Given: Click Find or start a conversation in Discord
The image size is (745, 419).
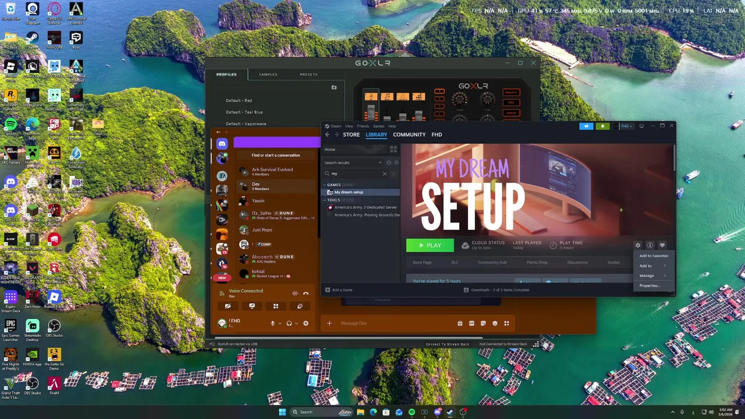Looking at the screenshot, I should coord(276,155).
